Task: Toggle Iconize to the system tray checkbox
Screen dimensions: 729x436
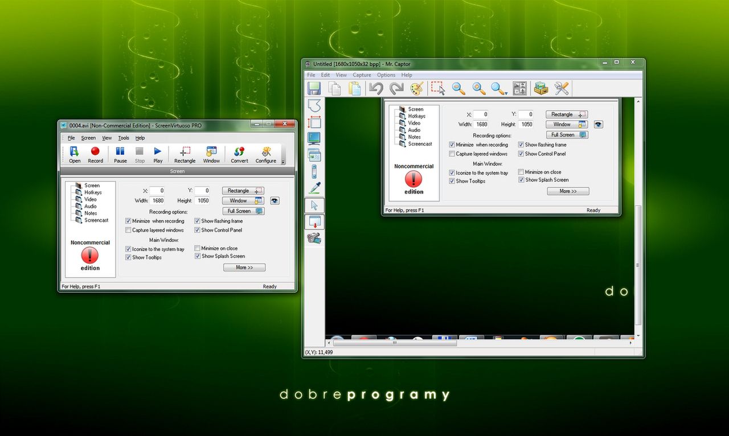Action: (x=128, y=249)
